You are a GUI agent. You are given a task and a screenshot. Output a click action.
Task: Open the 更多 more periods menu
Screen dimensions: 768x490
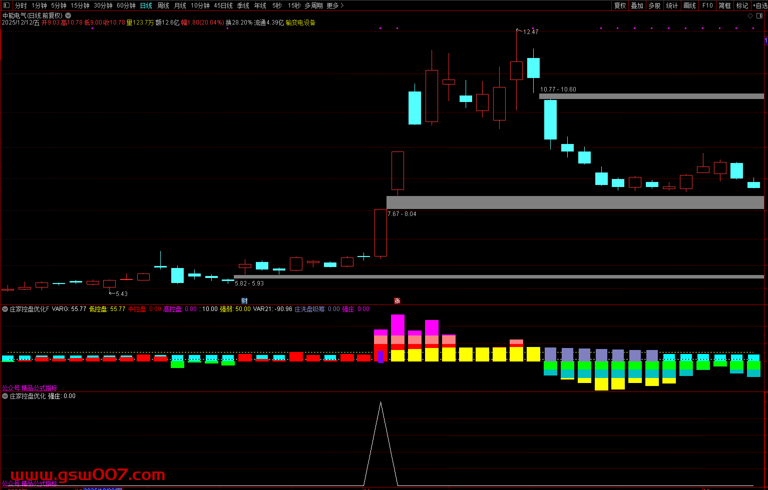pyautogui.click(x=335, y=5)
